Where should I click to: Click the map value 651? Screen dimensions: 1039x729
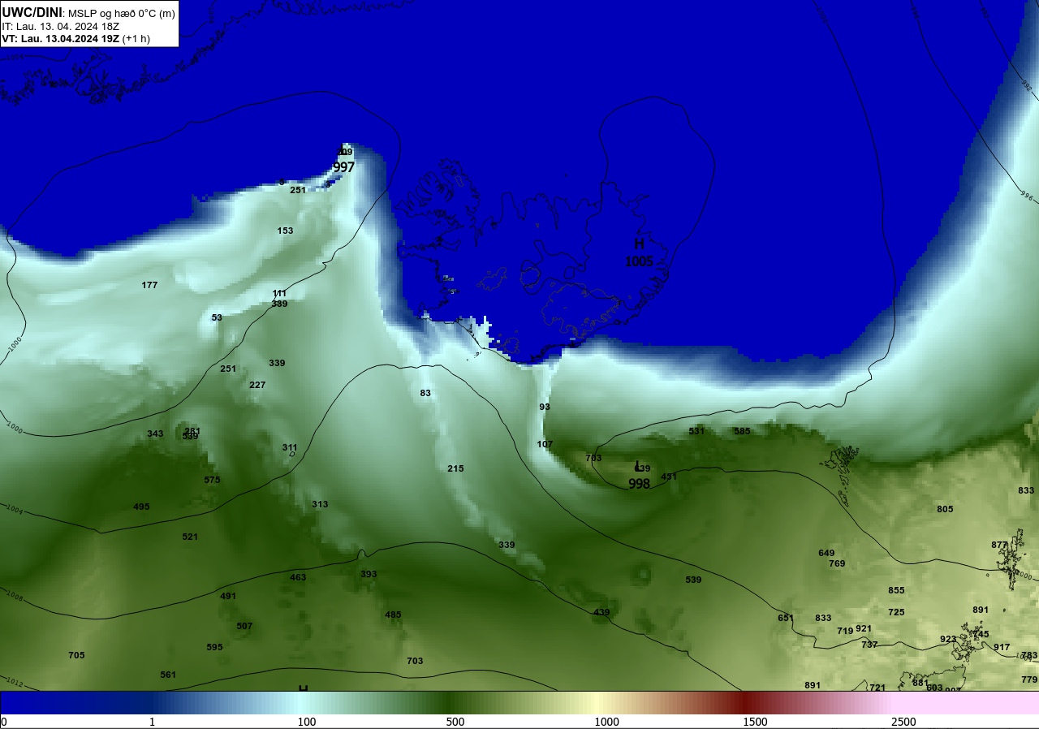[x=786, y=618]
